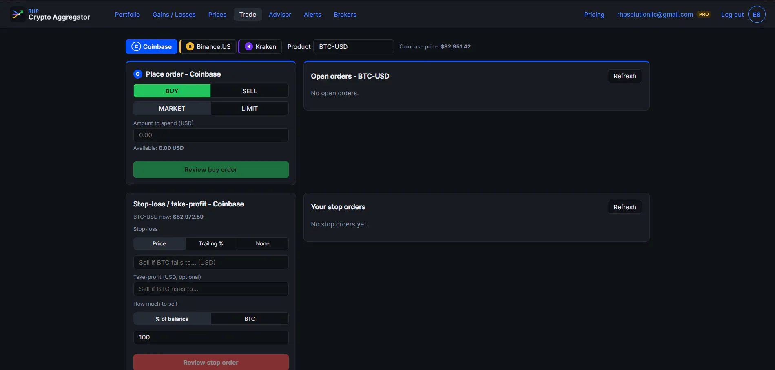The width and height of the screenshot is (775, 370).
Task: Refresh Your stop orders panel
Action: point(624,207)
